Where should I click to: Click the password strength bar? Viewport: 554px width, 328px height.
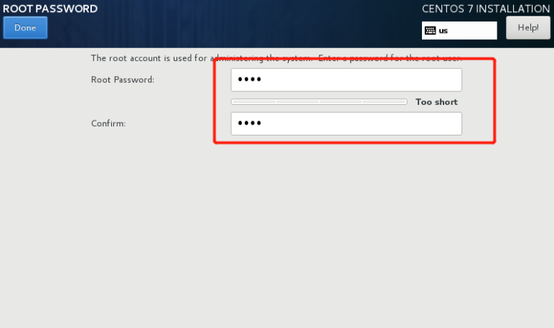(319, 102)
